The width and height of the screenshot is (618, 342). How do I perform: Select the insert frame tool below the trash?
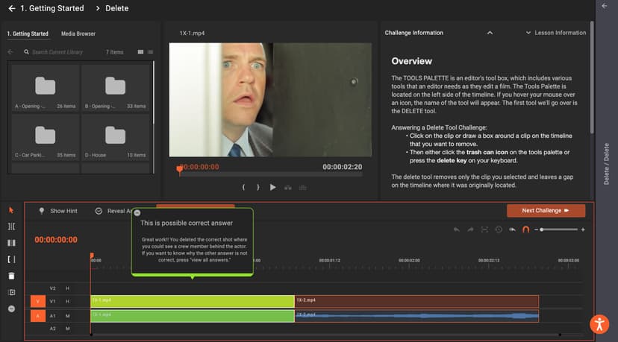coord(11,292)
